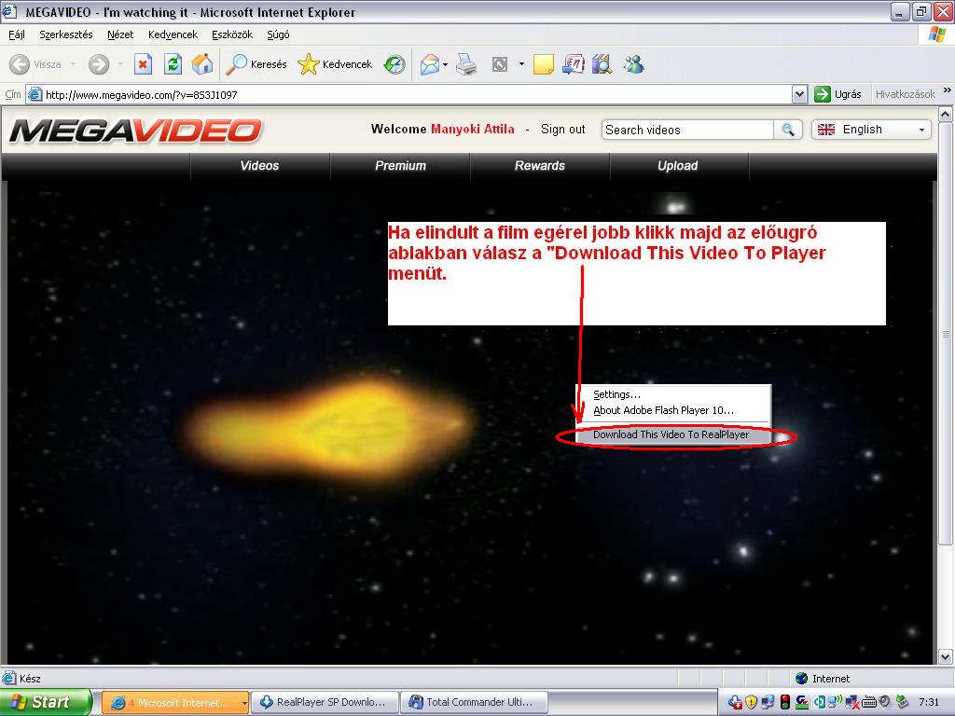Click the Stop loading toolbar icon

click(143, 64)
